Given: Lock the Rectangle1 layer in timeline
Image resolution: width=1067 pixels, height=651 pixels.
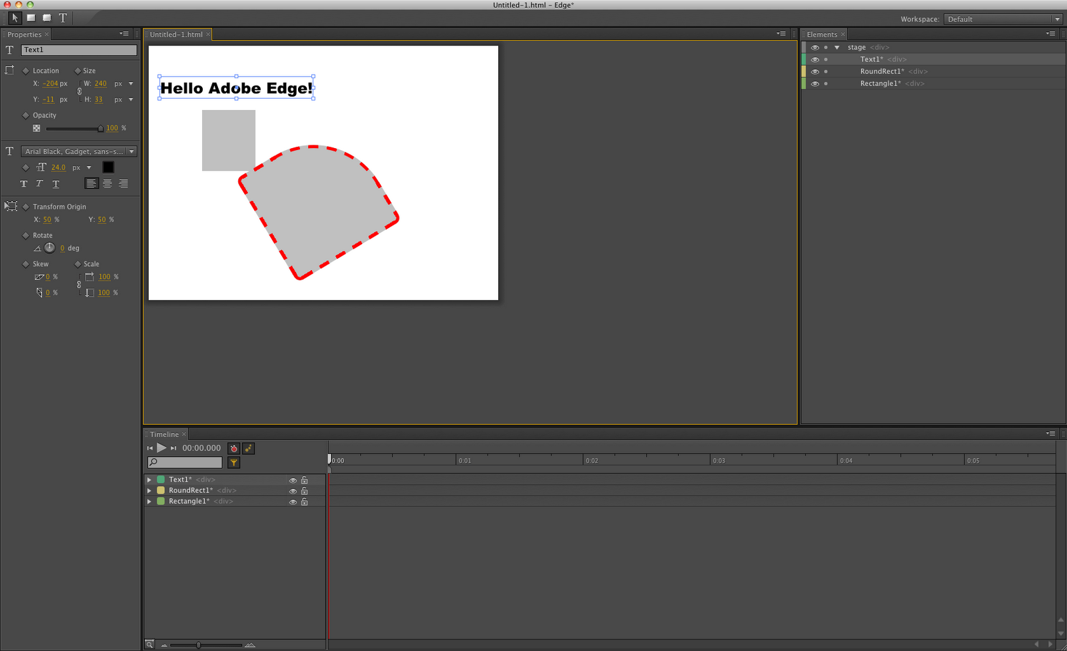Looking at the screenshot, I should pyautogui.click(x=304, y=502).
